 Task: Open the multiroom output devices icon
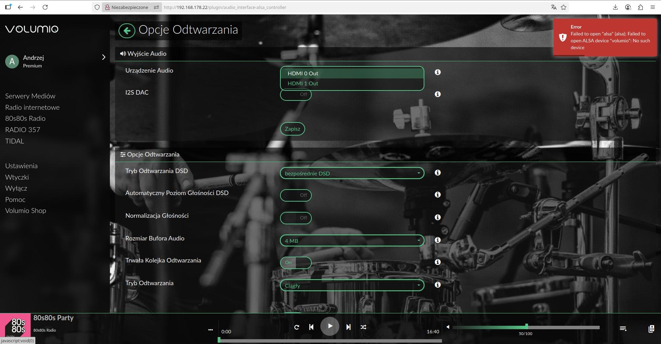click(651, 329)
